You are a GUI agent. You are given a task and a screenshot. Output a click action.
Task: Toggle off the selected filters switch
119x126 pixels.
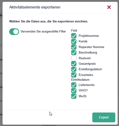click(14, 32)
